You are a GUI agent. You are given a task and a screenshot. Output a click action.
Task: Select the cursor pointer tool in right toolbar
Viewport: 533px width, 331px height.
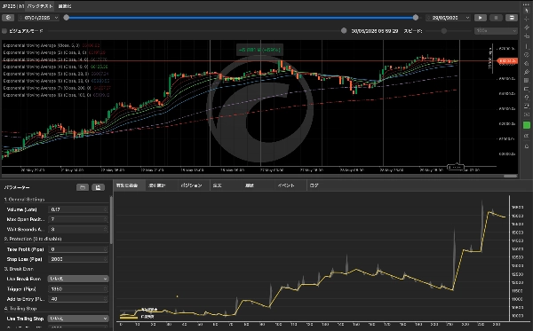coord(527,10)
